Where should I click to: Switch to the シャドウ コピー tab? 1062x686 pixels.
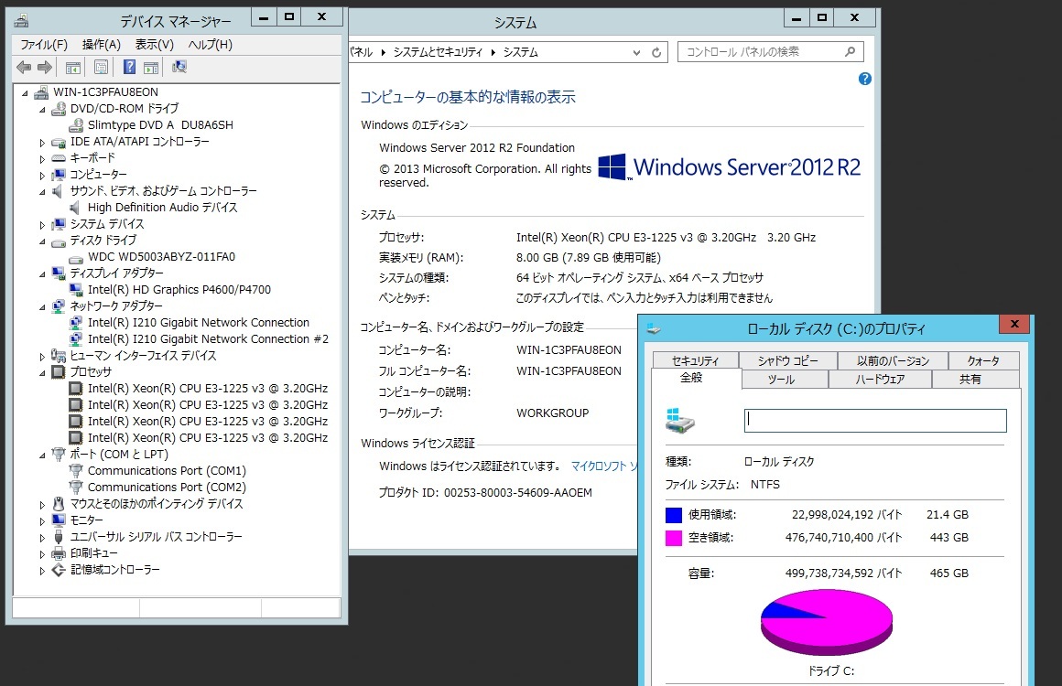pyautogui.click(x=787, y=360)
